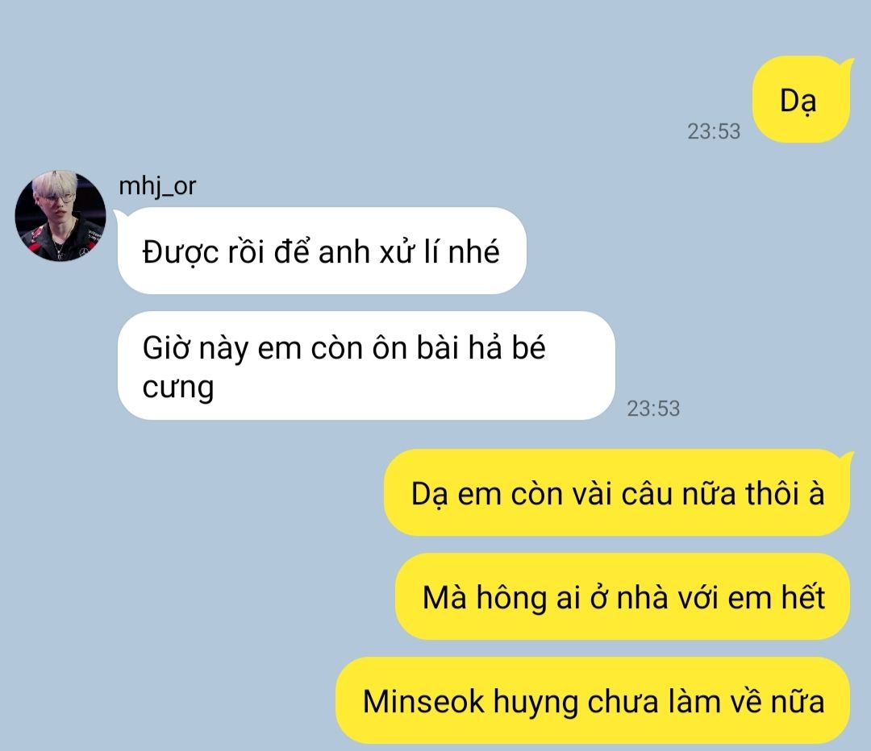Click the word "nhé" in the first reply
Viewport: 871px width, 751px height.
point(474,251)
